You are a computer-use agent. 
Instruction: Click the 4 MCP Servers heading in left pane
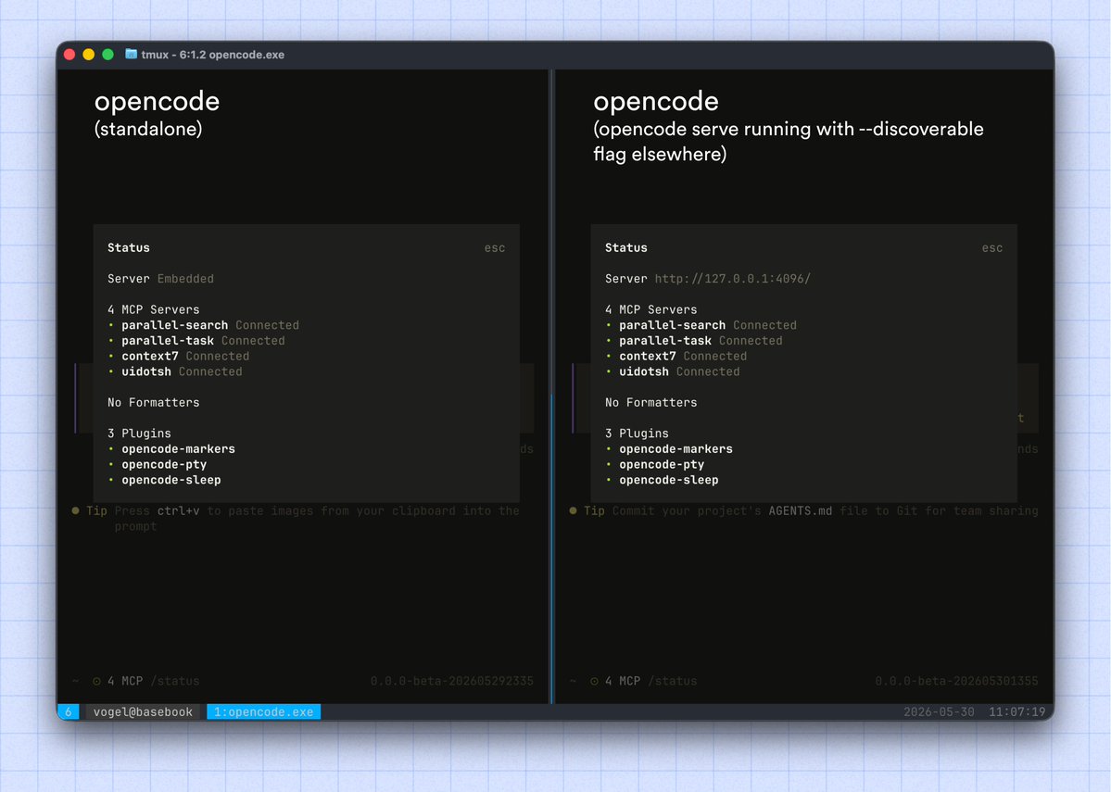(x=153, y=309)
